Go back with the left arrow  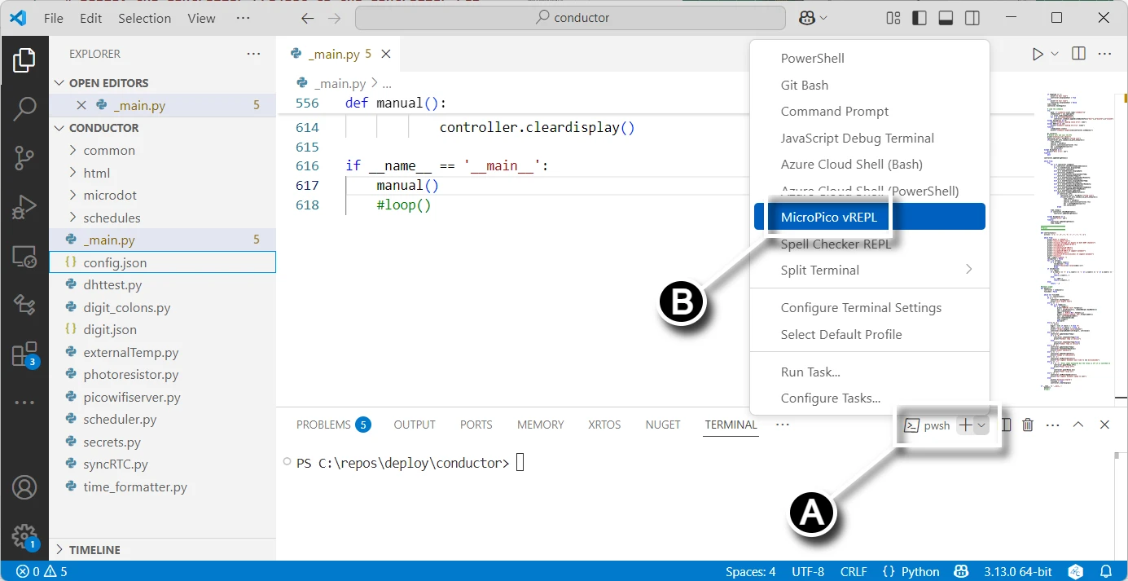pos(307,18)
